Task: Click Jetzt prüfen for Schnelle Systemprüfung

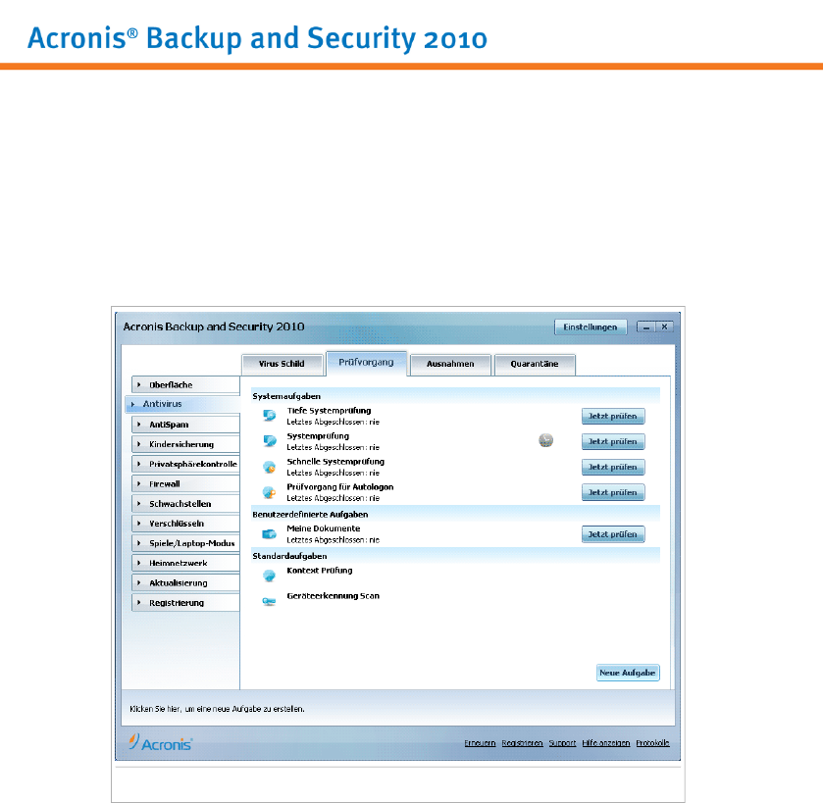Action: point(613,467)
